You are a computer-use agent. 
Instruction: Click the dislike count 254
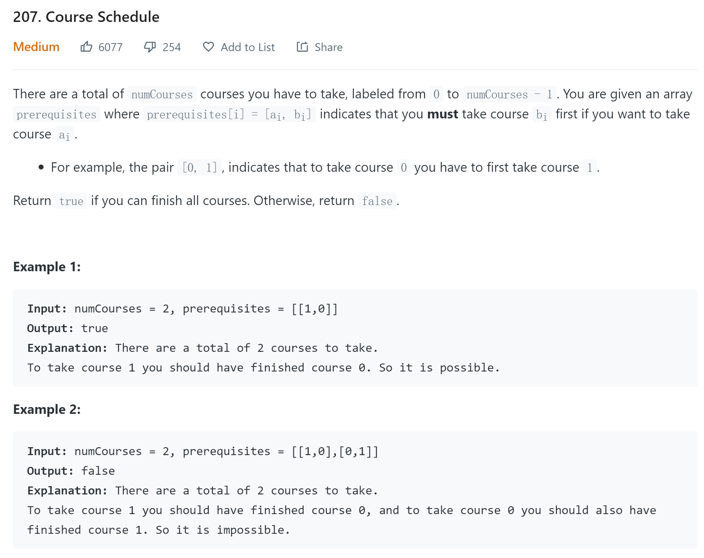[172, 47]
